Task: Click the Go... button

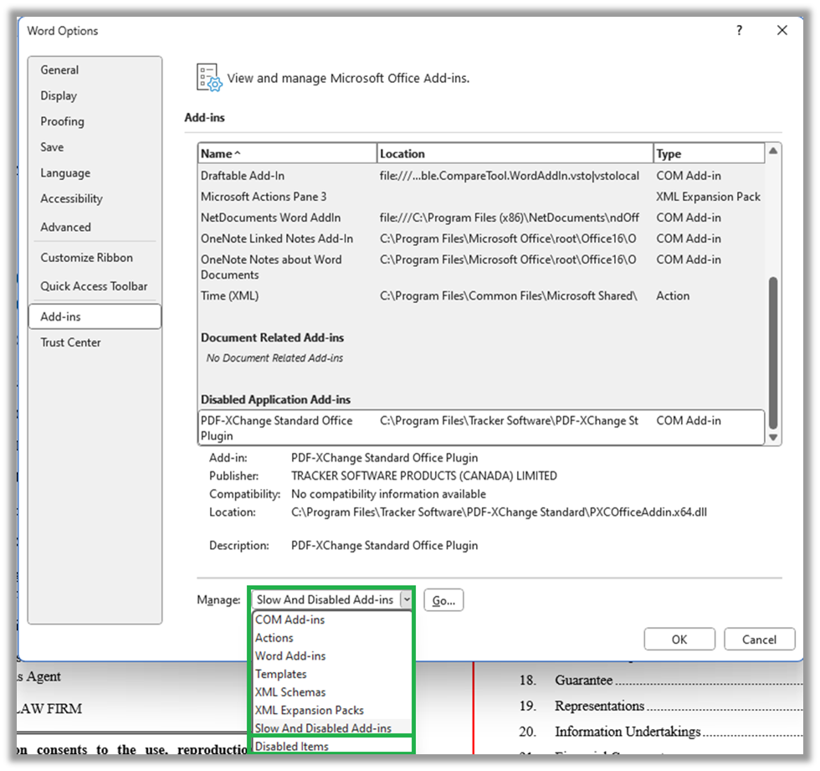Action: pyautogui.click(x=443, y=600)
